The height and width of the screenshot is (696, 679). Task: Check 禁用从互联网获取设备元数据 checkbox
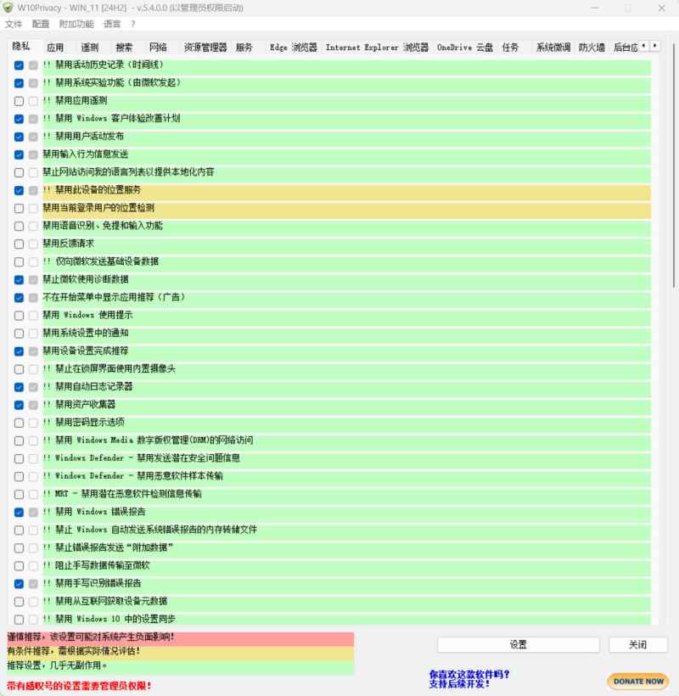(x=19, y=602)
